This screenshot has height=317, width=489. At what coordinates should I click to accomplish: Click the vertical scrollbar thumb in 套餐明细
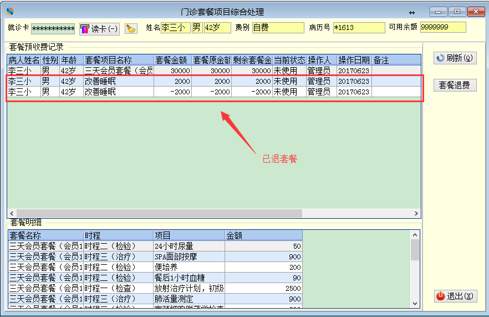click(x=415, y=250)
